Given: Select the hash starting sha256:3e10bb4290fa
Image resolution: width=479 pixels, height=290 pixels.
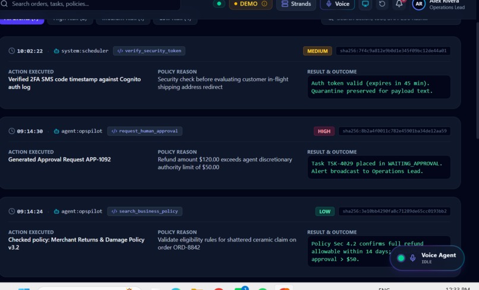Looking at the screenshot, I should pos(395,211).
